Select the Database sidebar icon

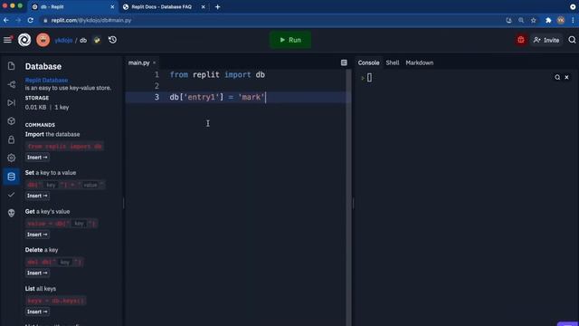[x=12, y=177]
